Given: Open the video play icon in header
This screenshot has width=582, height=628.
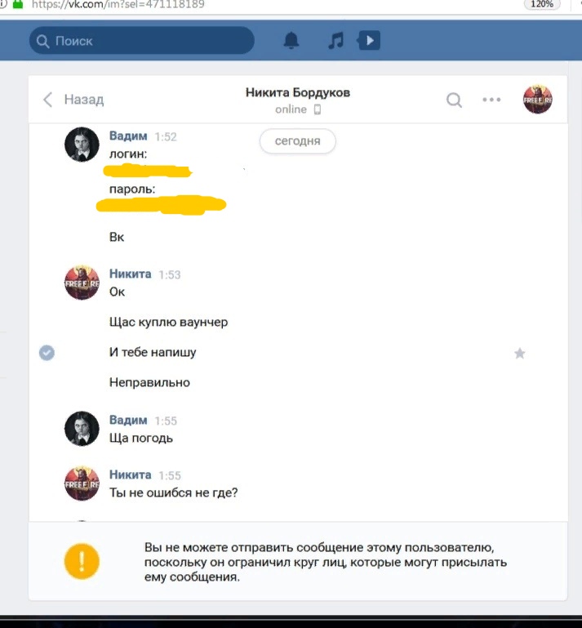Looking at the screenshot, I should pyautogui.click(x=369, y=41).
